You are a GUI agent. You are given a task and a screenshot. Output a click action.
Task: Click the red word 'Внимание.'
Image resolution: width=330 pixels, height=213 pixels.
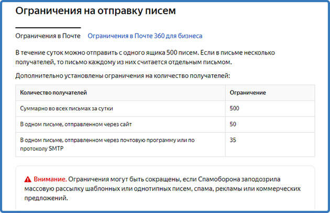50,180
